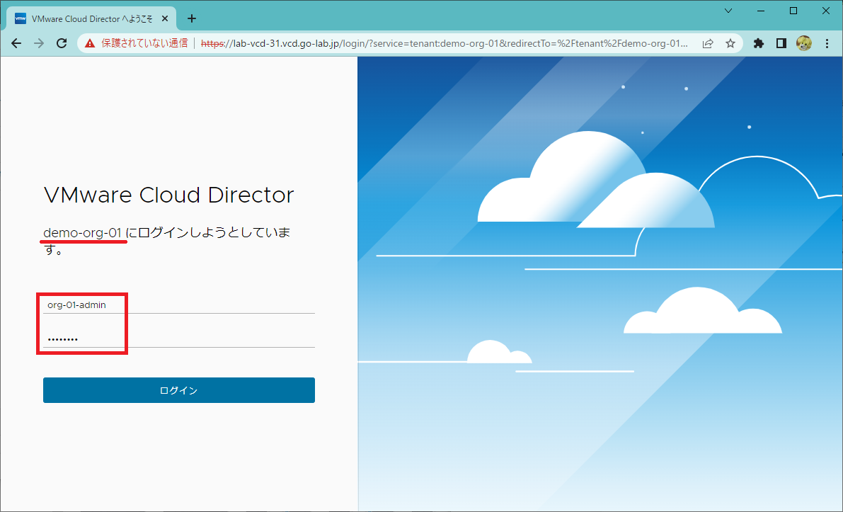The height and width of the screenshot is (512, 843).
Task: Open the profile avatar menu
Action: pos(804,44)
